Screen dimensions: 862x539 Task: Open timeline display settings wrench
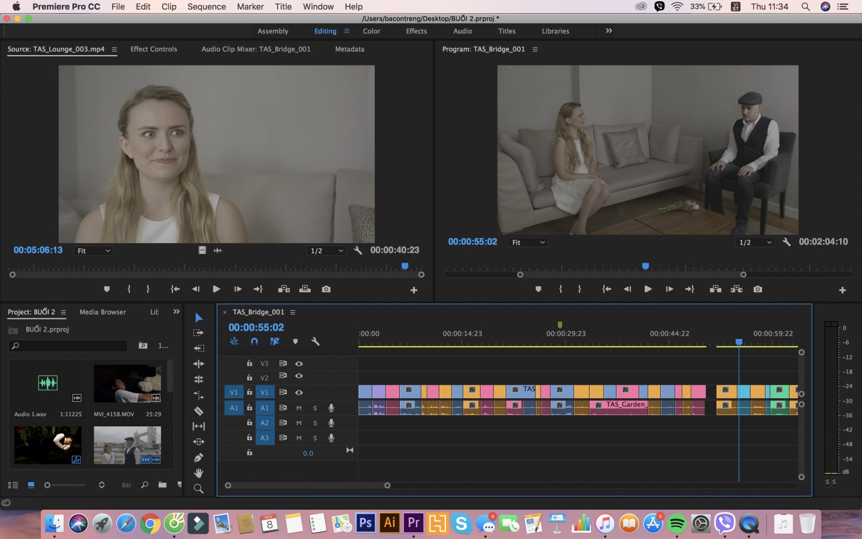pyautogui.click(x=315, y=341)
